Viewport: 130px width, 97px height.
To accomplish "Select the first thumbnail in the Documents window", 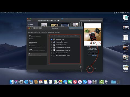I will 44,25.
